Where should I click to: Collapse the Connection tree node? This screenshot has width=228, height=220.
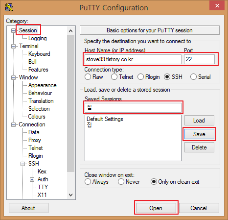(13, 124)
